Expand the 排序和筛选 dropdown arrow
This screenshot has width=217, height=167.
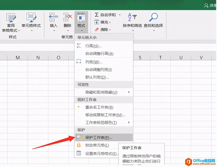coord(133,31)
